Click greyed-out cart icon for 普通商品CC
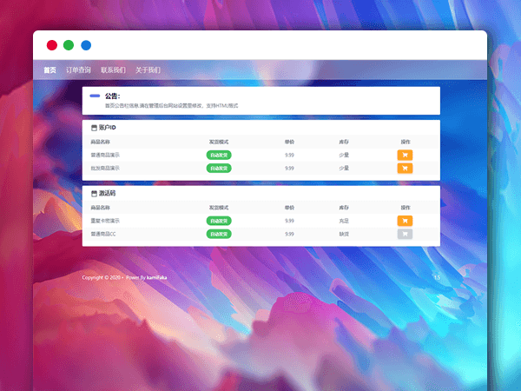Screen dimensions: 521x391 [x=405, y=234]
